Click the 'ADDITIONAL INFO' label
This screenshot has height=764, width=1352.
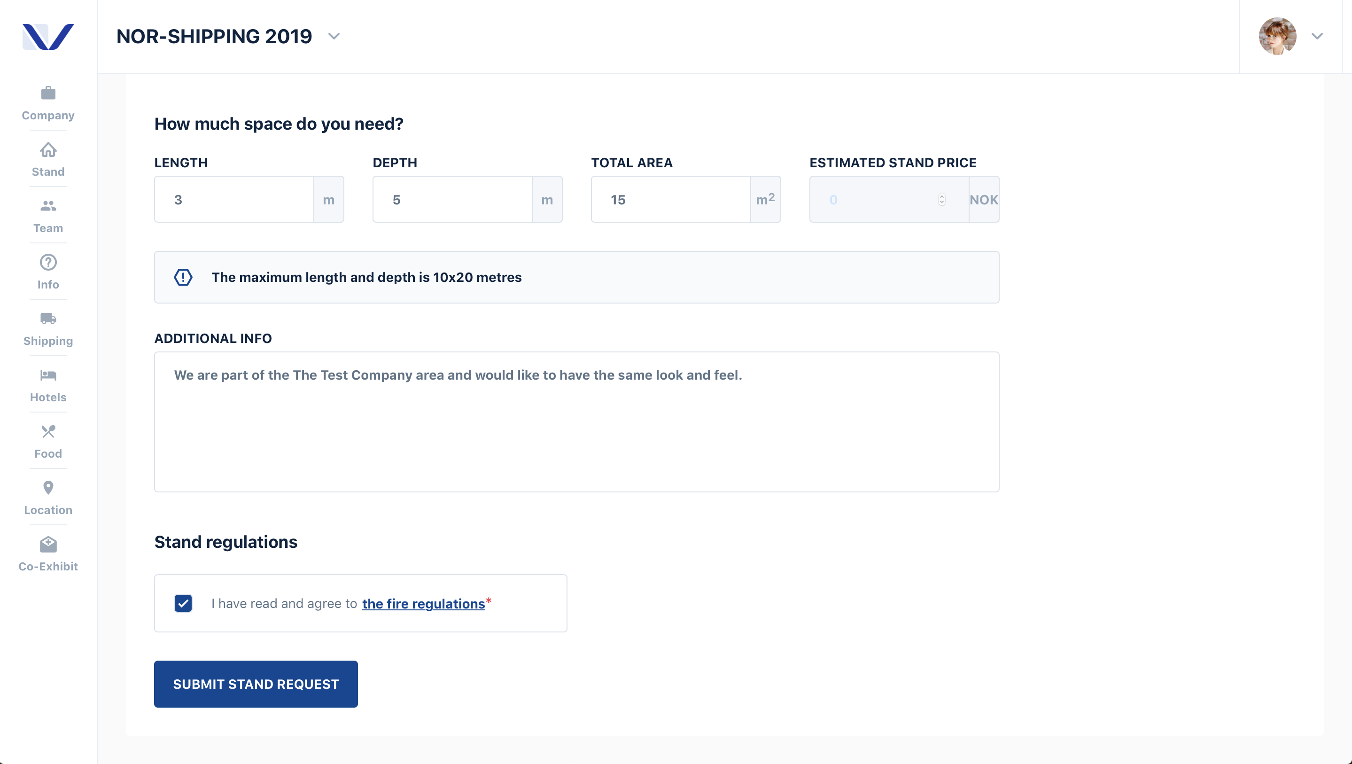213,338
